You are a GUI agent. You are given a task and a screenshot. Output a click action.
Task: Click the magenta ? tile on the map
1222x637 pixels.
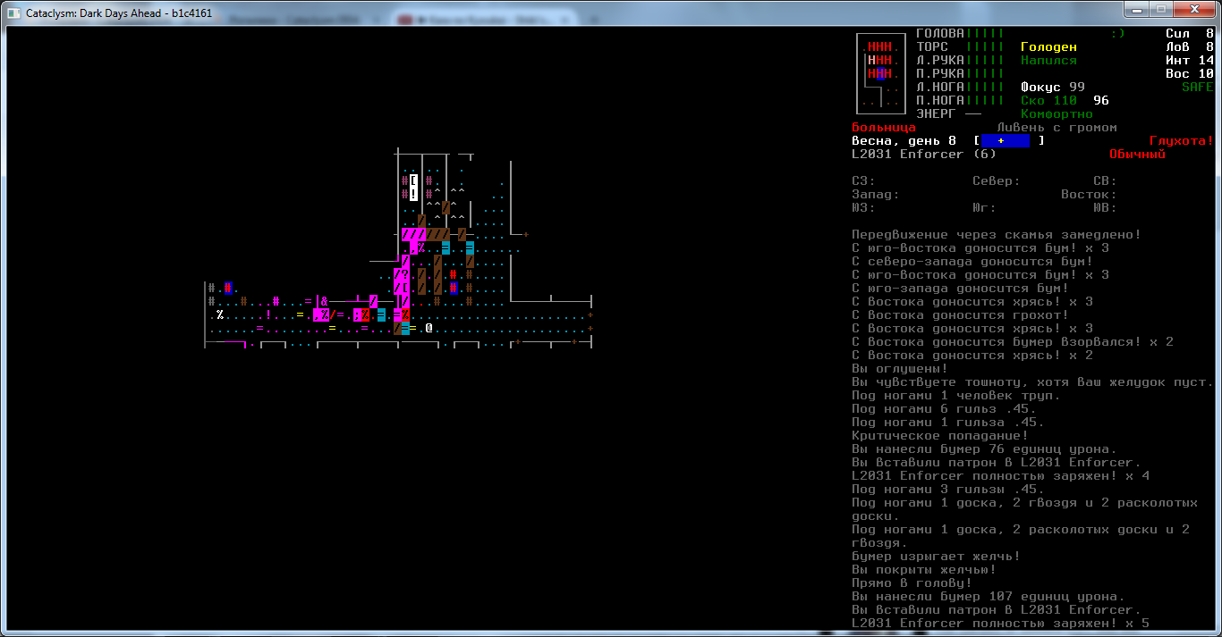[x=405, y=274]
